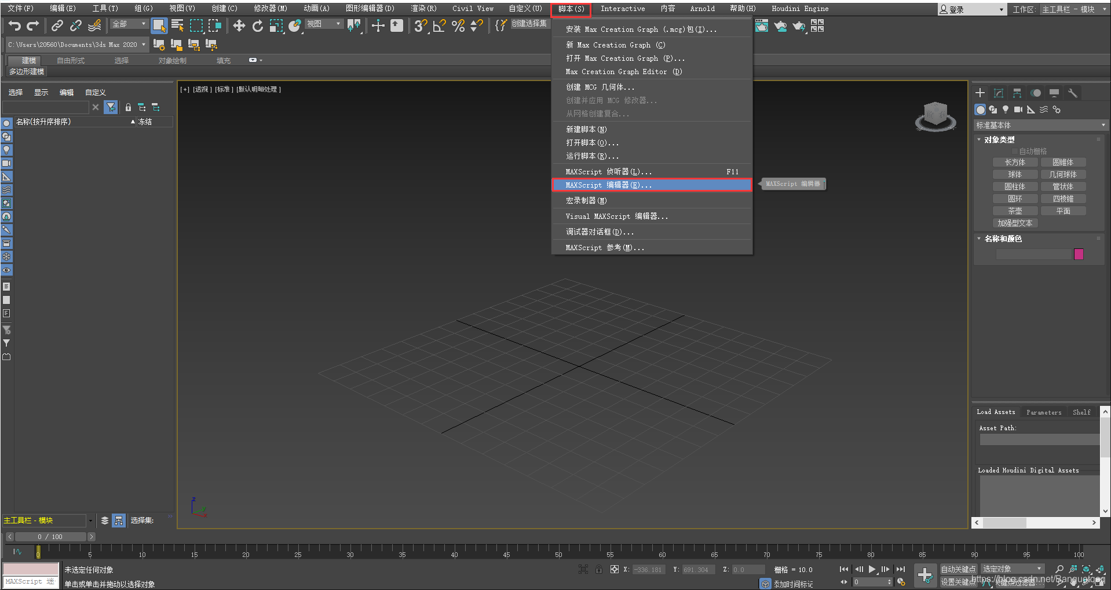Open 主工具栏 - 模块 workspace dropdown at bottom
The image size is (1111, 590).
(48, 521)
